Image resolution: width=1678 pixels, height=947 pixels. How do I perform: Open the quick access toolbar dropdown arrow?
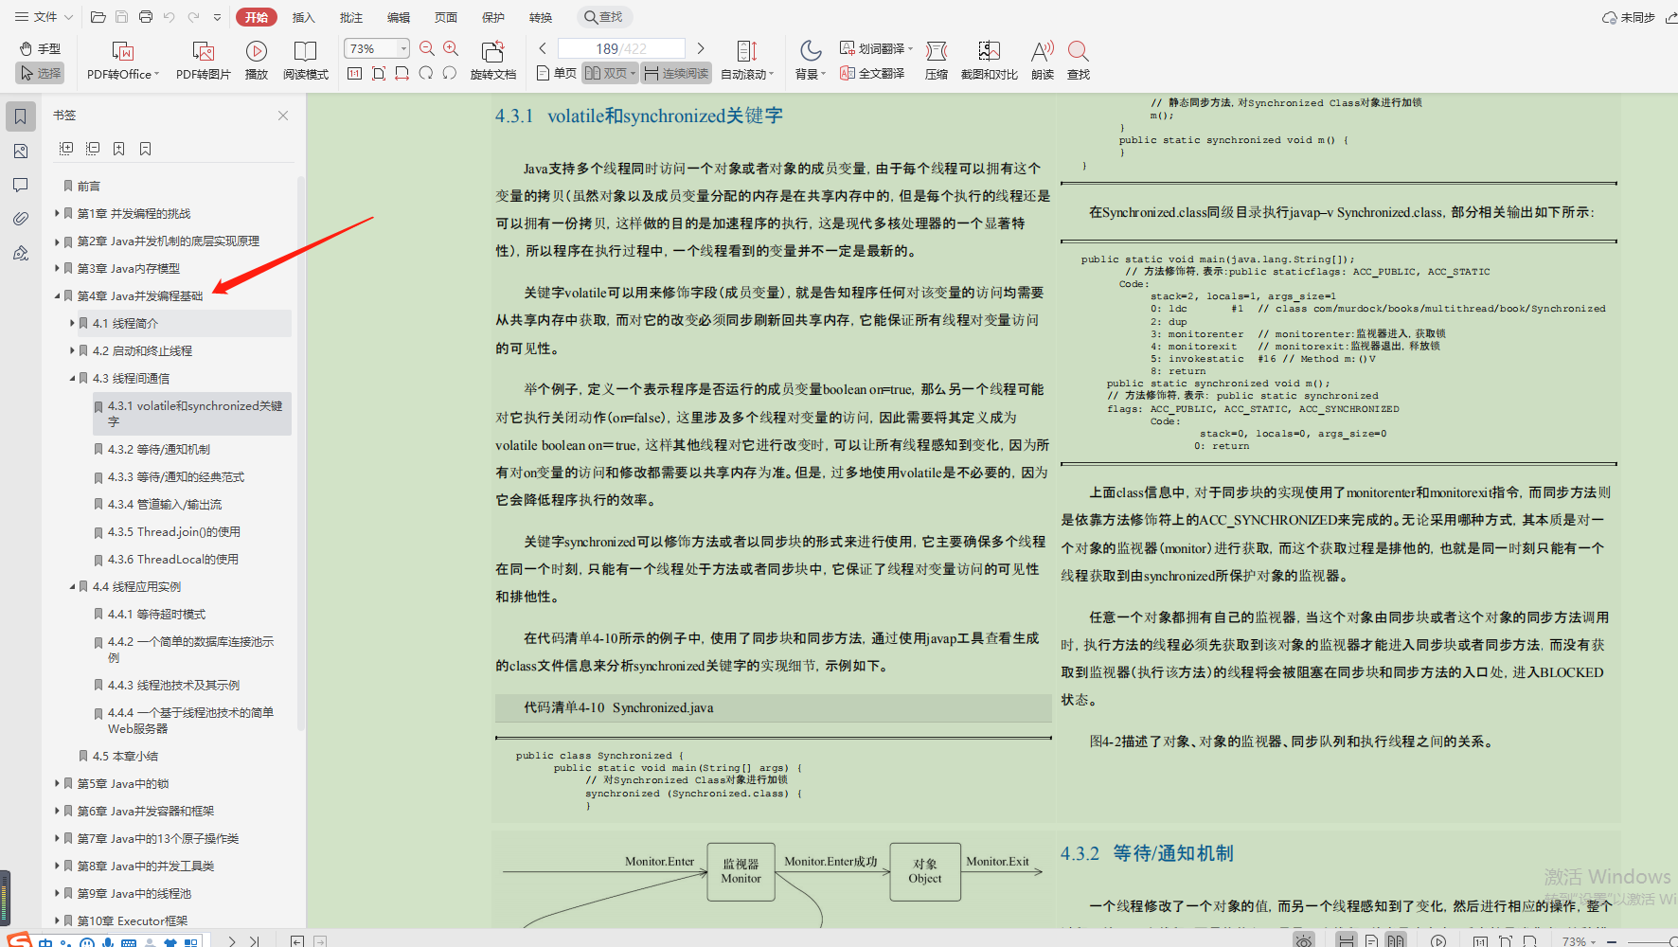point(218,17)
